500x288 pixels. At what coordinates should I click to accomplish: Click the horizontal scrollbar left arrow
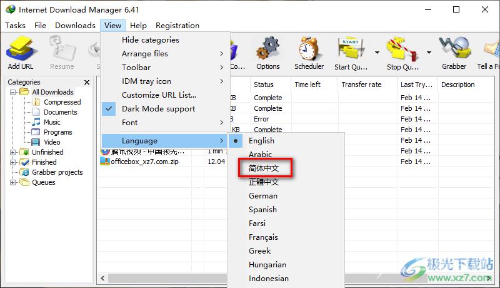click(x=102, y=278)
